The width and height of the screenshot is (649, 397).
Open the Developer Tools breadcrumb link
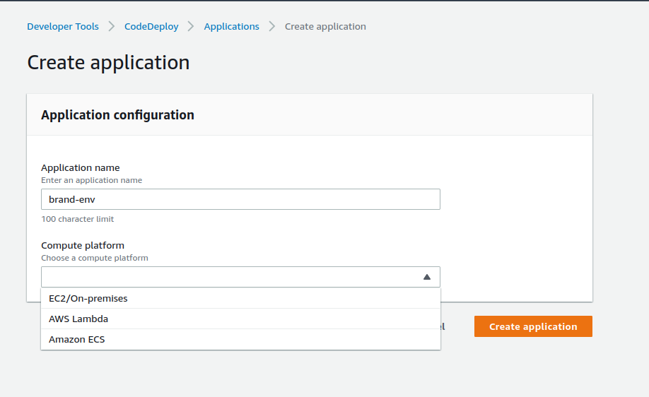pos(63,26)
